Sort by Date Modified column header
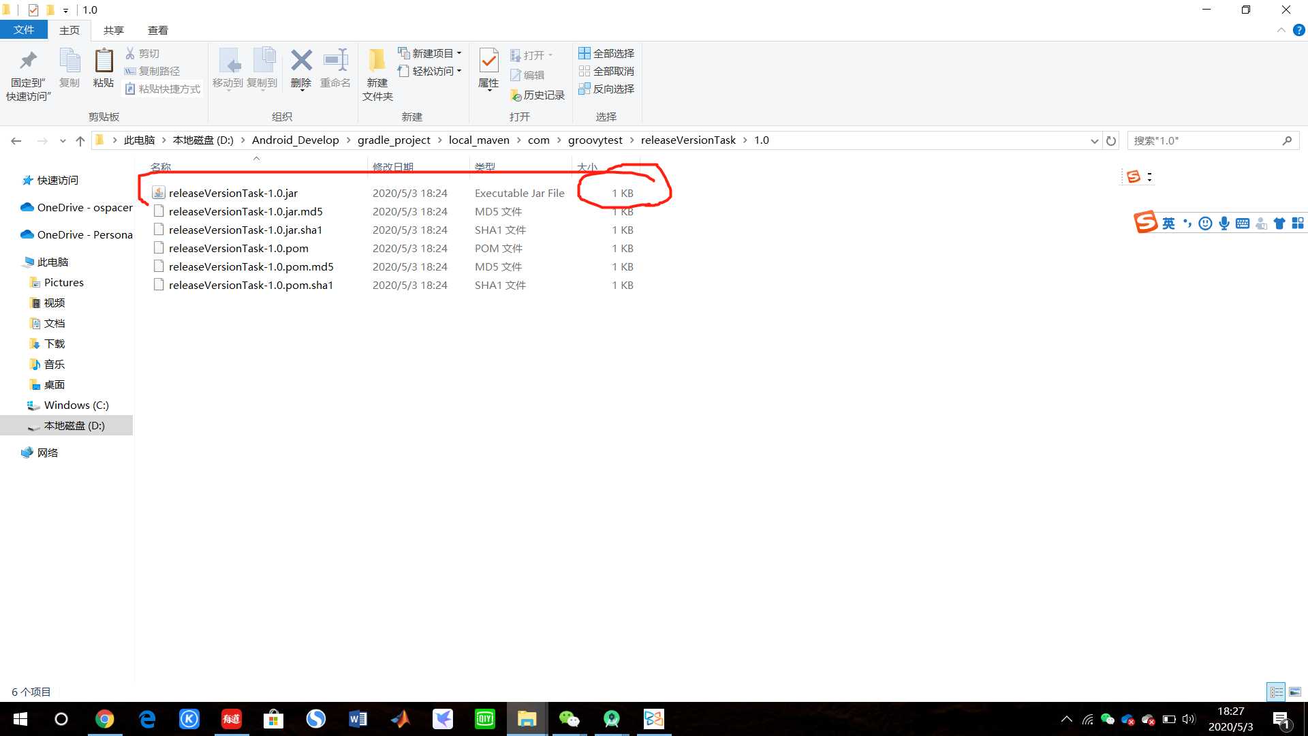Screen dimensions: 1308x736 pyautogui.click(x=393, y=166)
